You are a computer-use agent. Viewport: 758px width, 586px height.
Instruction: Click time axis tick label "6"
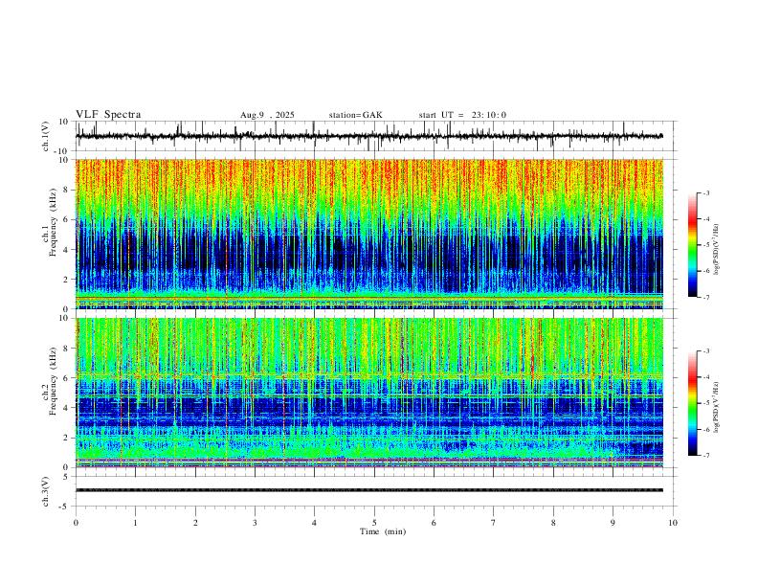(x=434, y=523)
